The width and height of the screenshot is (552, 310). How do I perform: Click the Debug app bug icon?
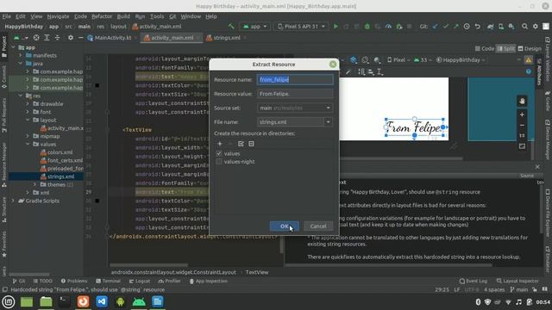click(367, 27)
